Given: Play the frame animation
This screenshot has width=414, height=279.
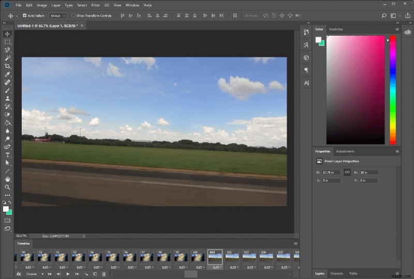Looking at the screenshot, I should [x=68, y=274].
